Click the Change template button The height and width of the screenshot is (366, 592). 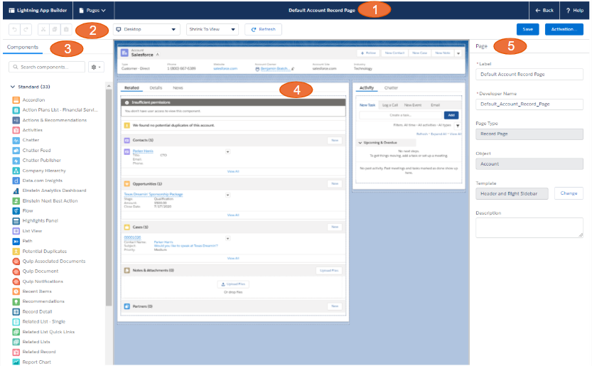569,193
